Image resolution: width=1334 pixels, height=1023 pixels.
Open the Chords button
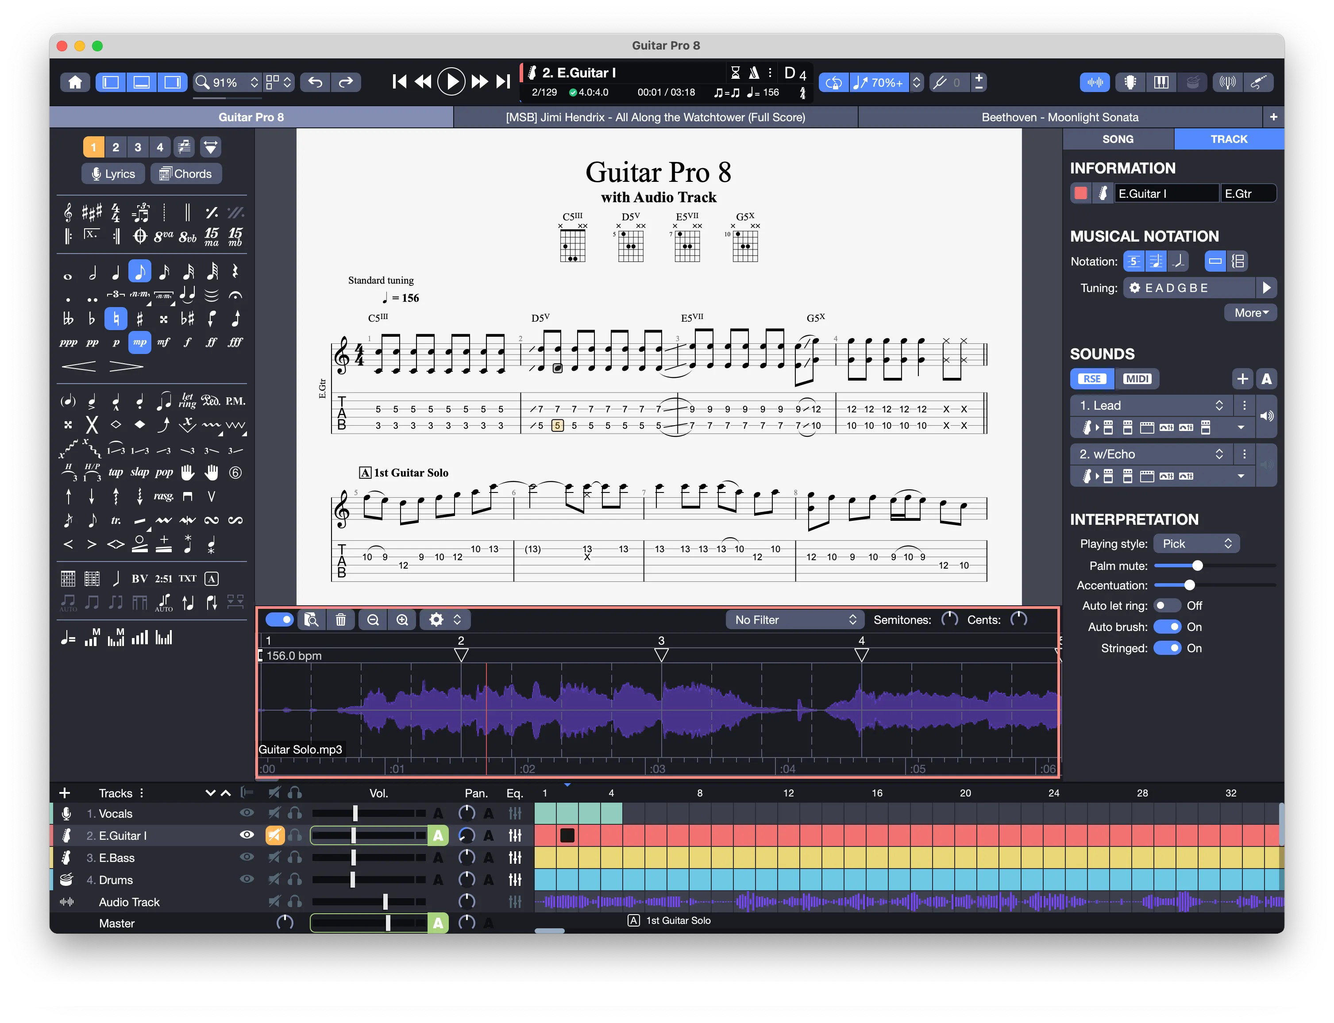[x=186, y=174]
